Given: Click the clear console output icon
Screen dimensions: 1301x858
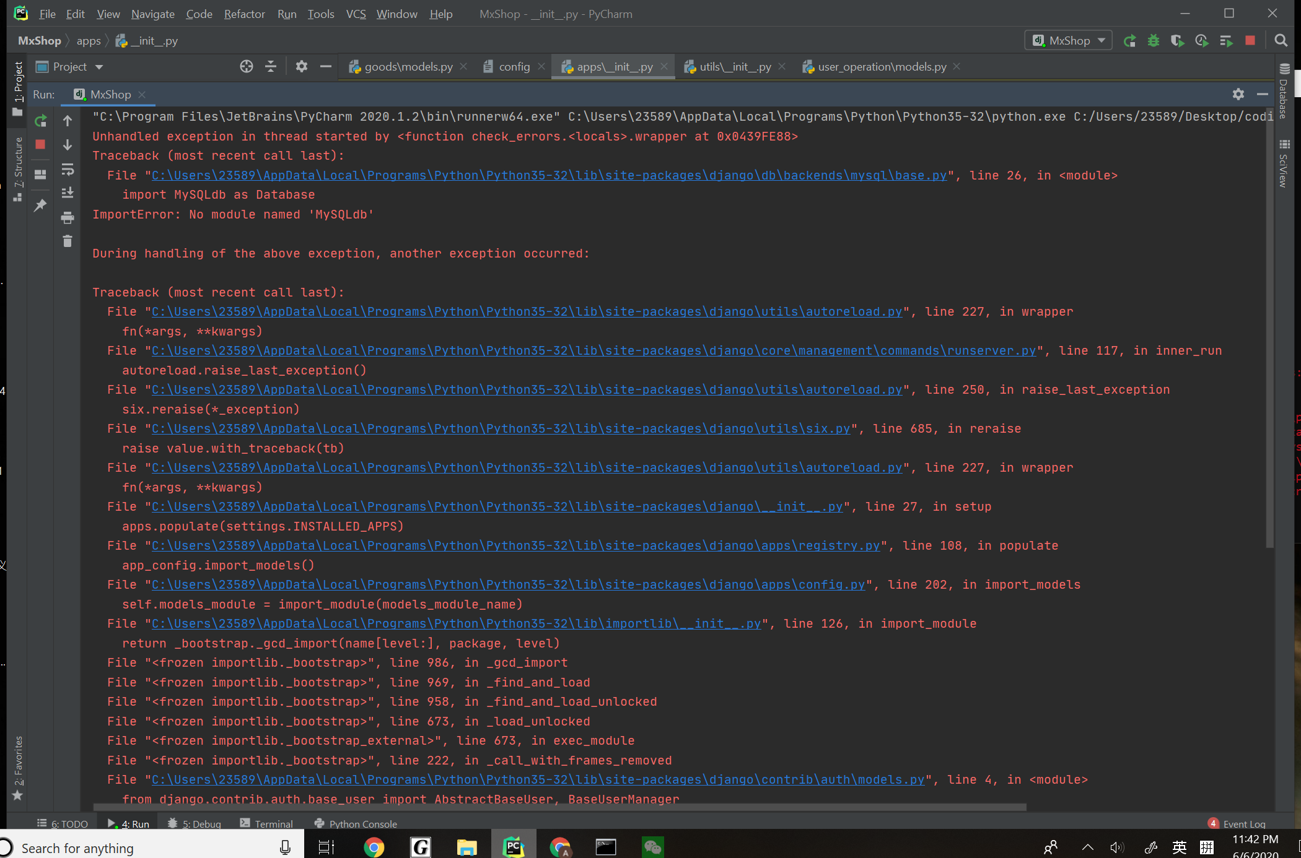Looking at the screenshot, I should tap(68, 241).
